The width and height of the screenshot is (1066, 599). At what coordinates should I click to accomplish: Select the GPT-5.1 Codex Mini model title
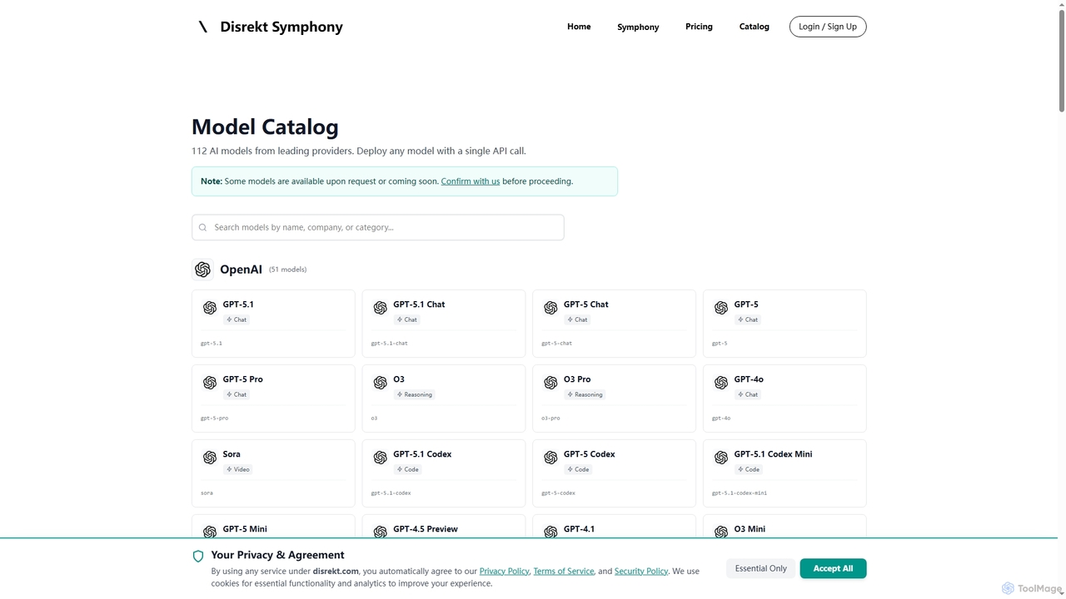(x=773, y=454)
